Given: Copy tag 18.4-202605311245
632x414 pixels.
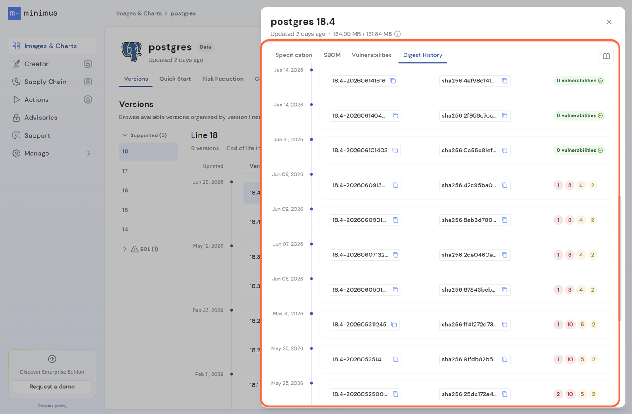Looking at the screenshot, I should coord(394,325).
